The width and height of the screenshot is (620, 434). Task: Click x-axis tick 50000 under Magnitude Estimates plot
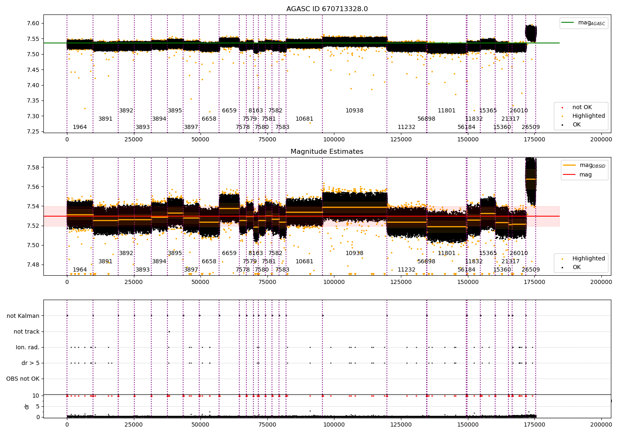(x=200, y=282)
